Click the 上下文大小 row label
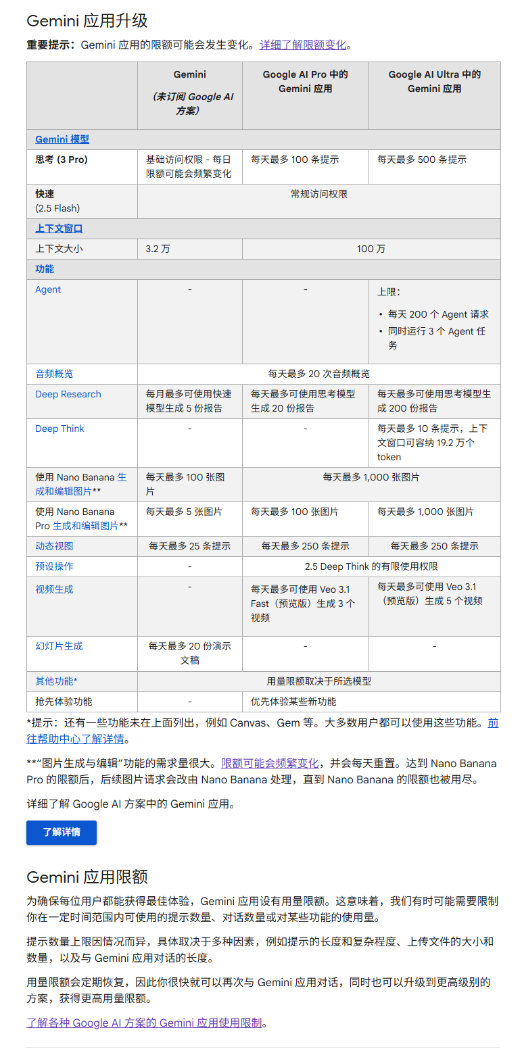522x1051 pixels. coord(59,249)
